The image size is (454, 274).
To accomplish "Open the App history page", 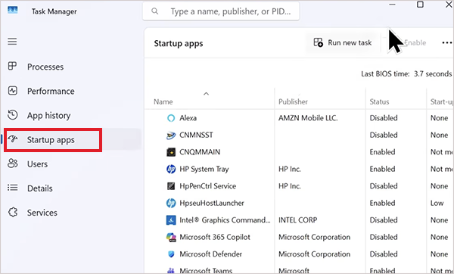I will coord(48,116).
